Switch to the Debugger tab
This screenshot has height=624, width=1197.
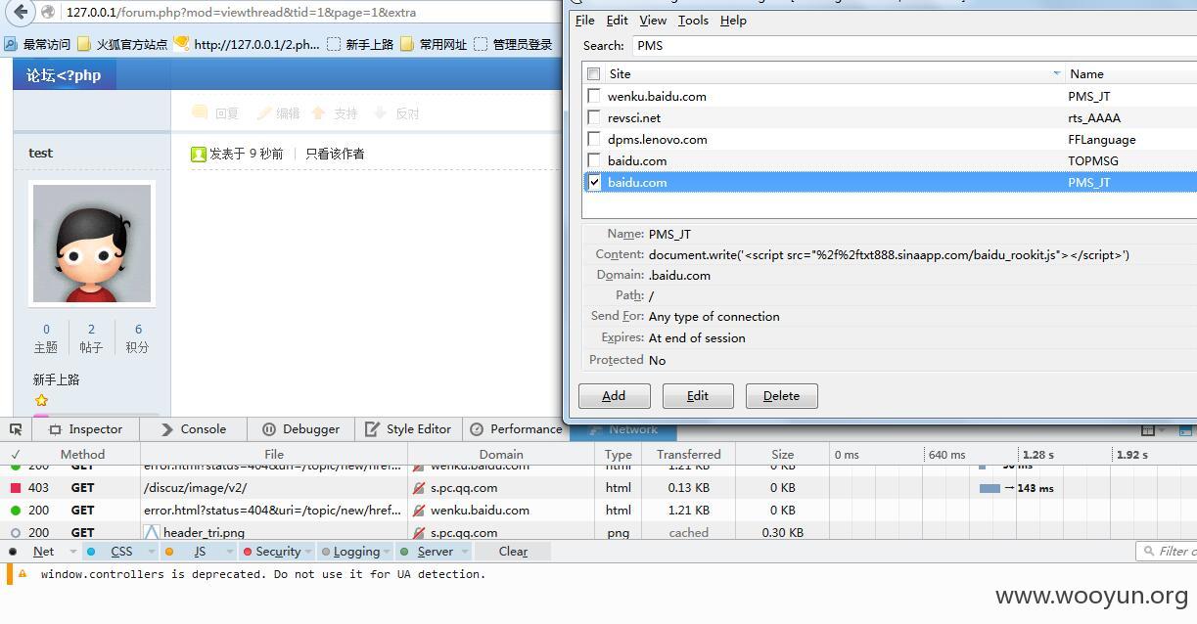pyautogui.click(x=300, y=429)
